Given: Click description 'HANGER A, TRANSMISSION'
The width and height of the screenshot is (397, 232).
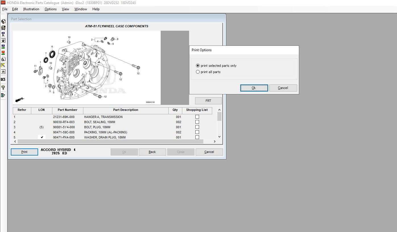Looking at the screenshot, I should (x=103, y=117).
